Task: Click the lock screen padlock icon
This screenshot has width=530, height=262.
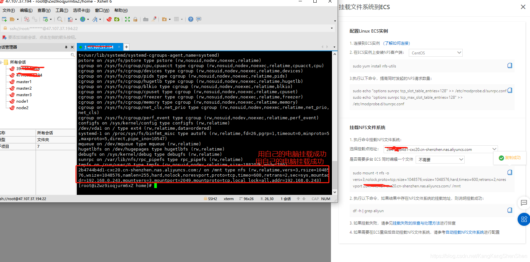Action: pos(135,19)
